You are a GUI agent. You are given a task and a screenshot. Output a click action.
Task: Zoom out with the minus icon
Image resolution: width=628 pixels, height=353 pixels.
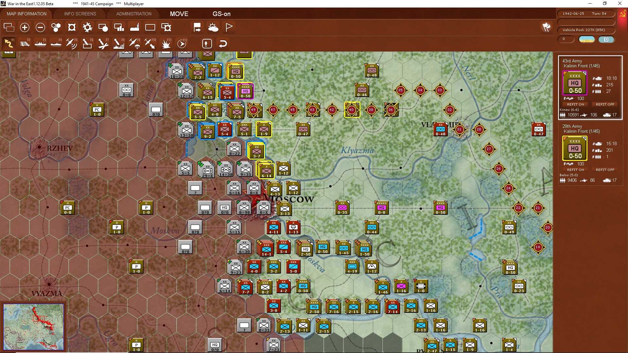pos(40,27)
